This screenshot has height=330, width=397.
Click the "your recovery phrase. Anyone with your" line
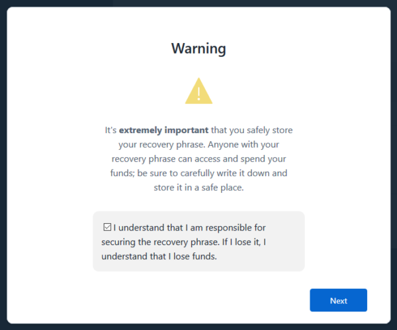coord(198,144)
